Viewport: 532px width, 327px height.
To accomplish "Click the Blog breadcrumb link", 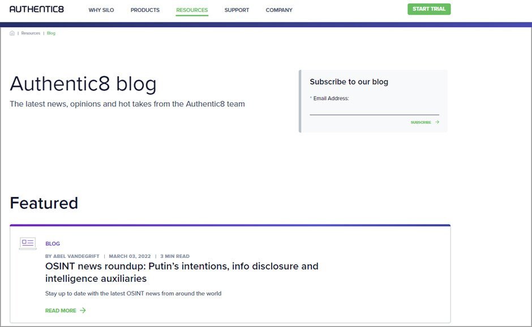I will pos(51,33).
